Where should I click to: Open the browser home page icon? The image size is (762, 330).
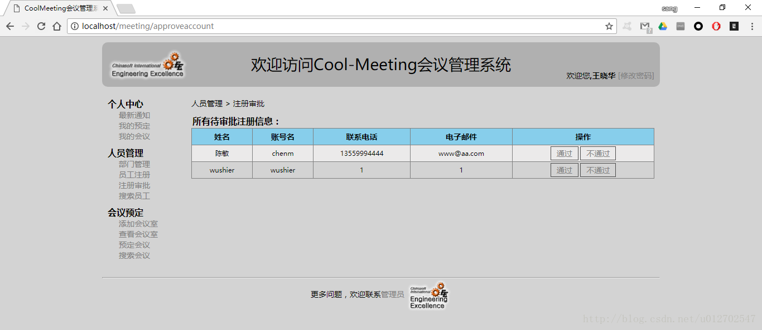[57, 26]
